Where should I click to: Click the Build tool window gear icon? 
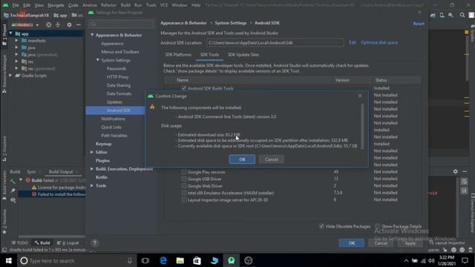coord(455,171)
